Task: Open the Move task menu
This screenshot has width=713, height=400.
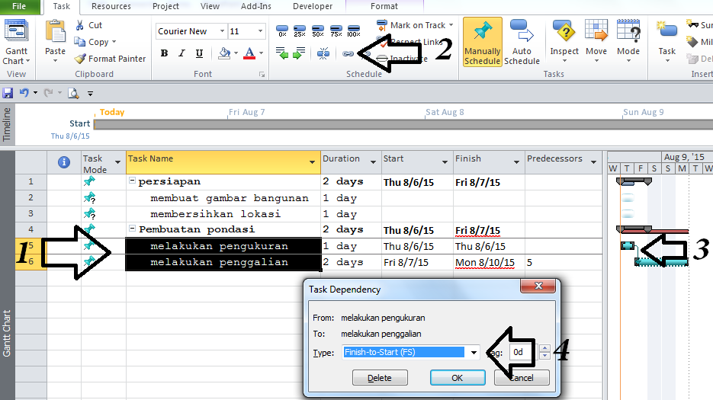Action: click(x=596, y=42)
